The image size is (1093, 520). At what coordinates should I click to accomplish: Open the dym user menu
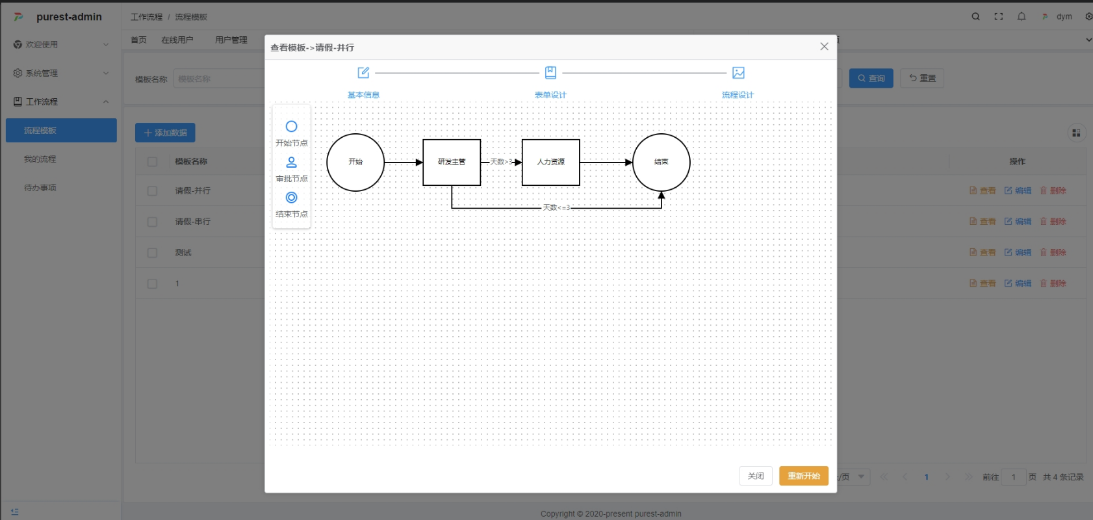[1057, 17]
